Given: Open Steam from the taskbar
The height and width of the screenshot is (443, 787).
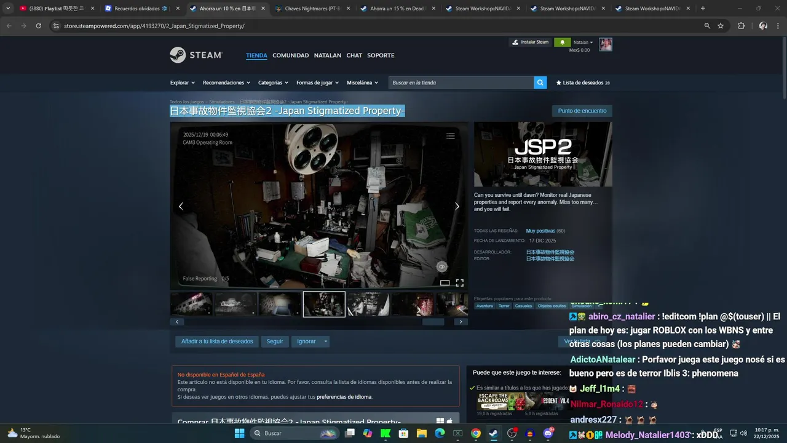Looking at the screenshot, I should point(494,433).
